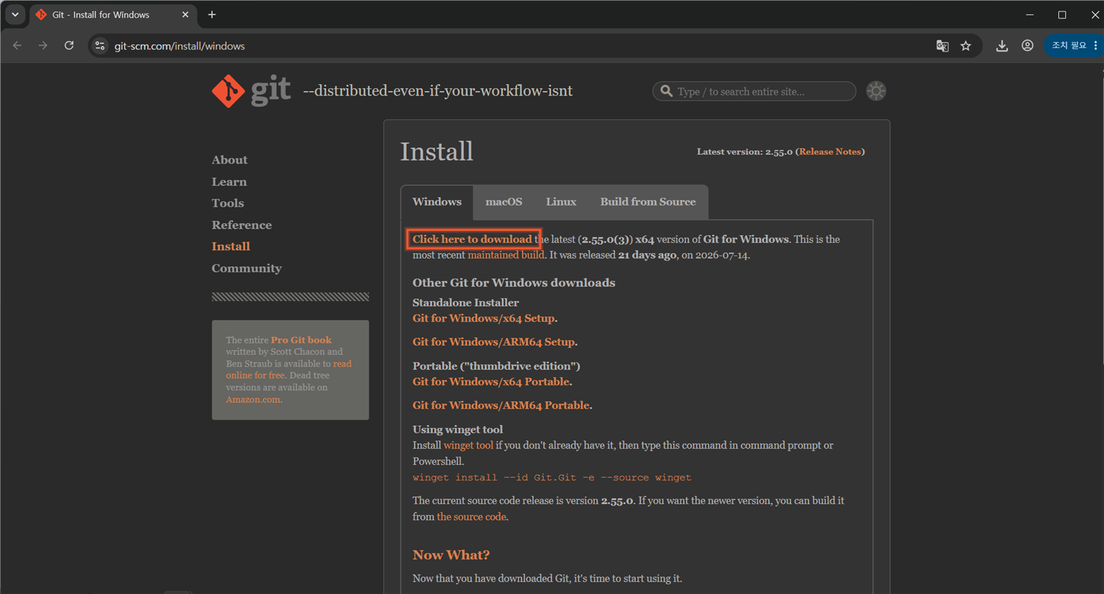Open the Release Notes link
The width and height of the screenshot is (1104, 594).
coord(830,152)
